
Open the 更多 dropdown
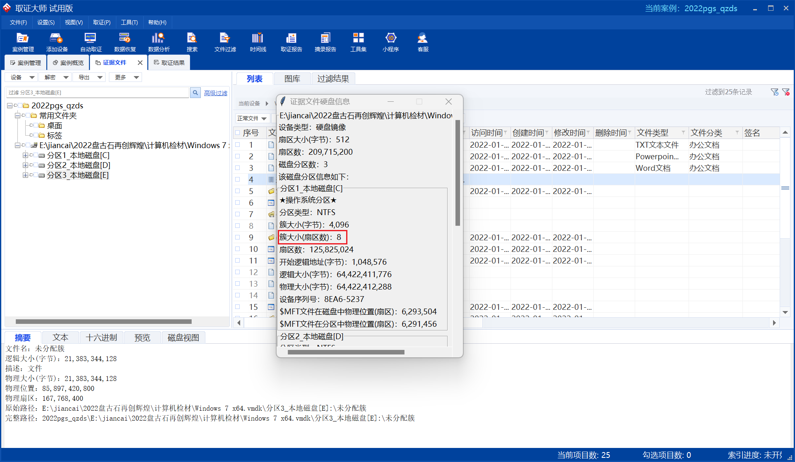125,77
